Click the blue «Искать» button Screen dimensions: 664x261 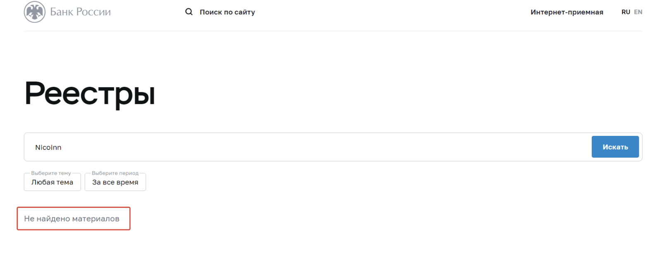[615, 147]
